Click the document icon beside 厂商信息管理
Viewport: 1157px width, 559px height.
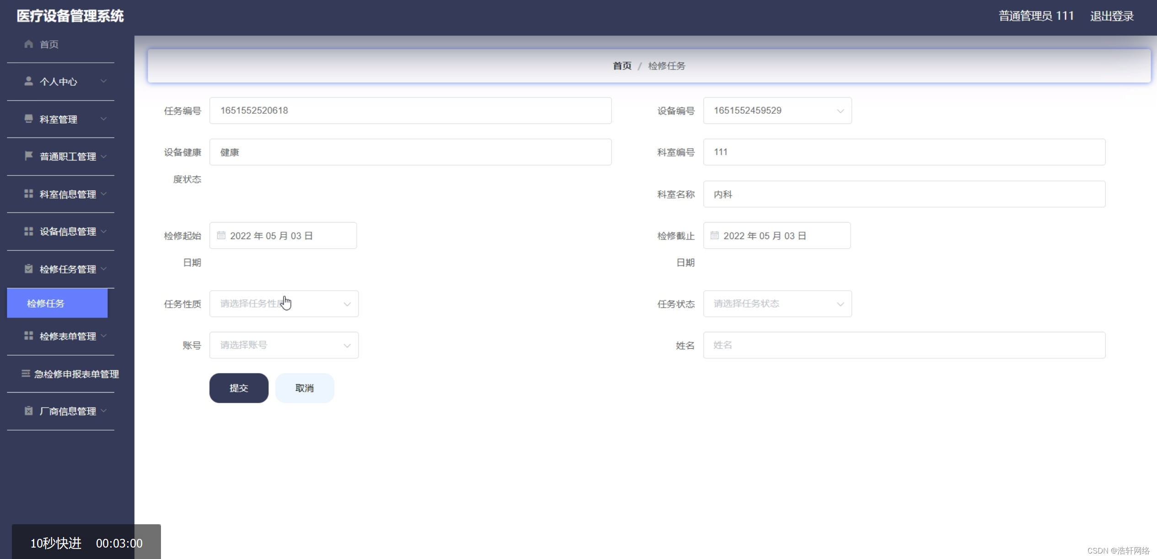[28, 410]
